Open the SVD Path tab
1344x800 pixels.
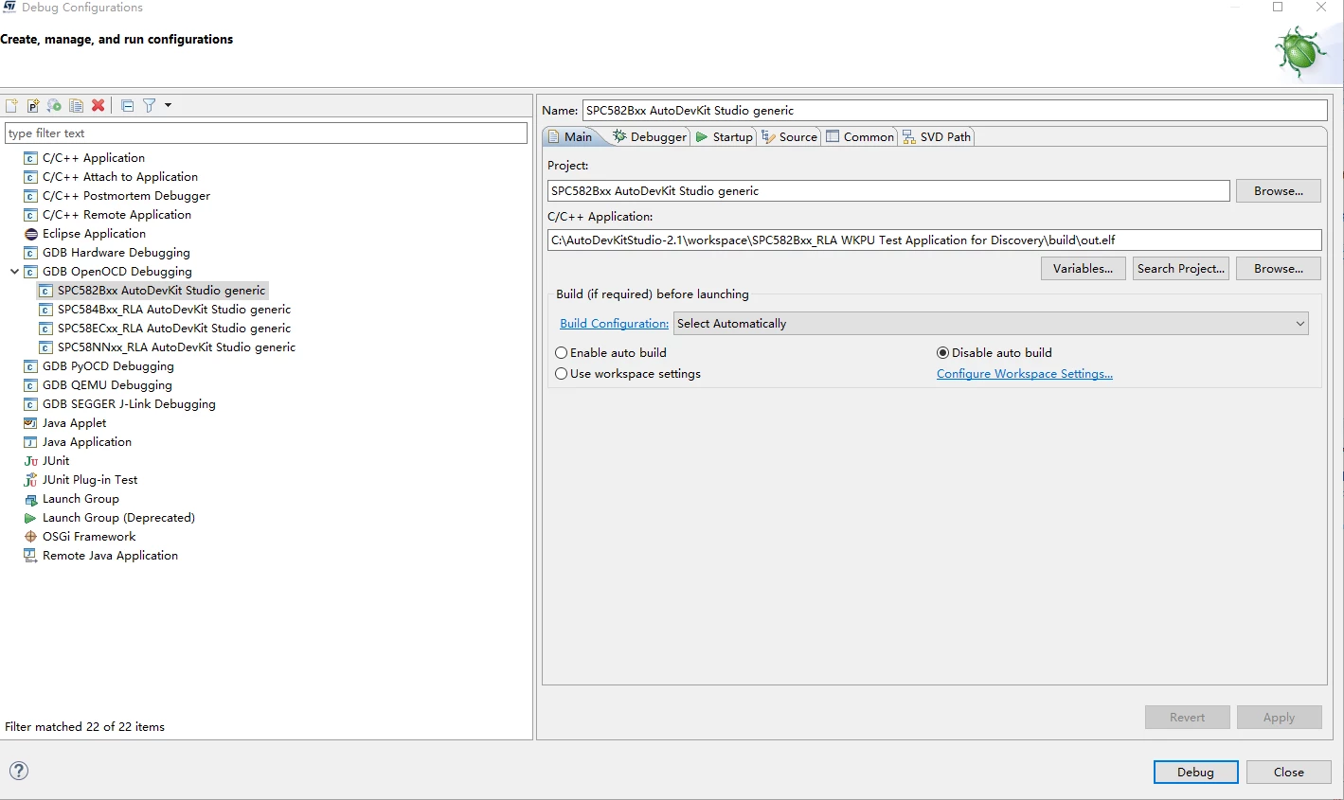(937, 137)
